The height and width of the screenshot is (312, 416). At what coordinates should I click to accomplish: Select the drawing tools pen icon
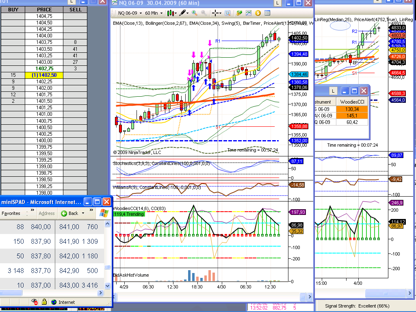[x=182, y=13]
